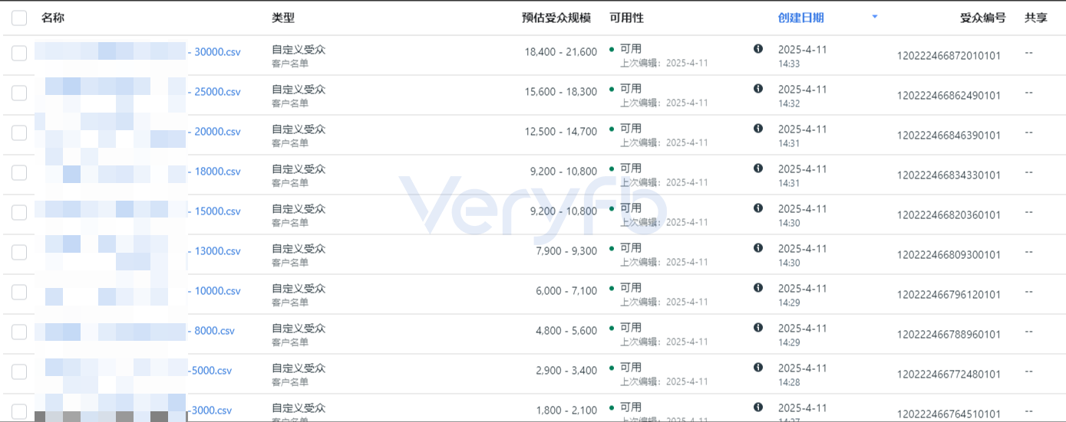Check the box for the 30000.csv audience
The image size is (1066, 422).
coord(19,53)
